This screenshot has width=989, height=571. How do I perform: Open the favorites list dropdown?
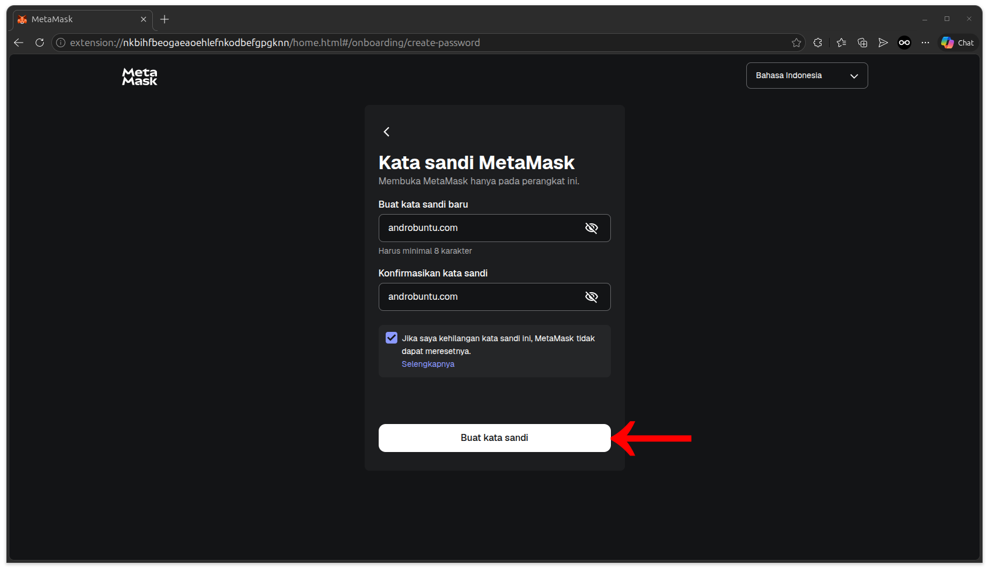tap(841, 42)
